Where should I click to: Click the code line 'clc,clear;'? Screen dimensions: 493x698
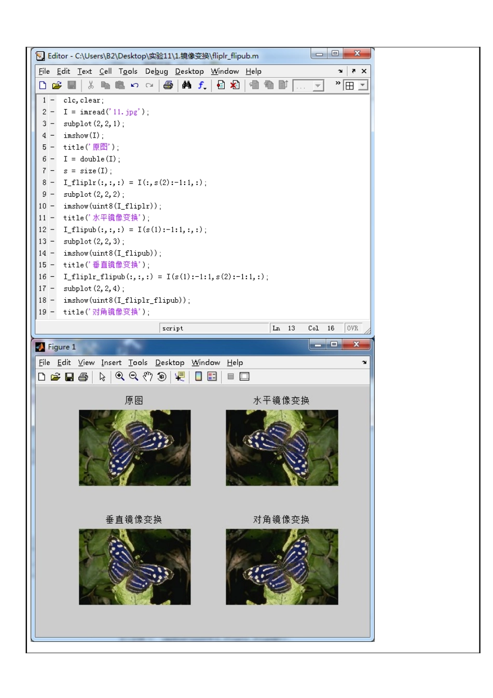click(x=84, y=100)
